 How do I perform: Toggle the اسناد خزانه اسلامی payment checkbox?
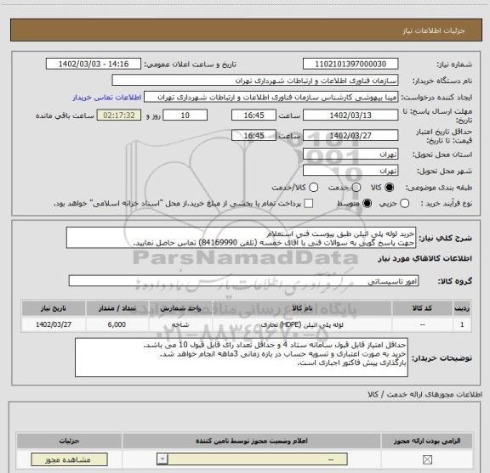pyautogui.click(x=309, y=204)
